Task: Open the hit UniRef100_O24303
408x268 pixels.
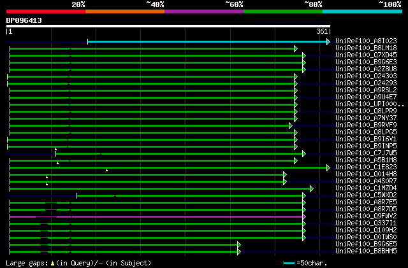Action: coord(366,76)
